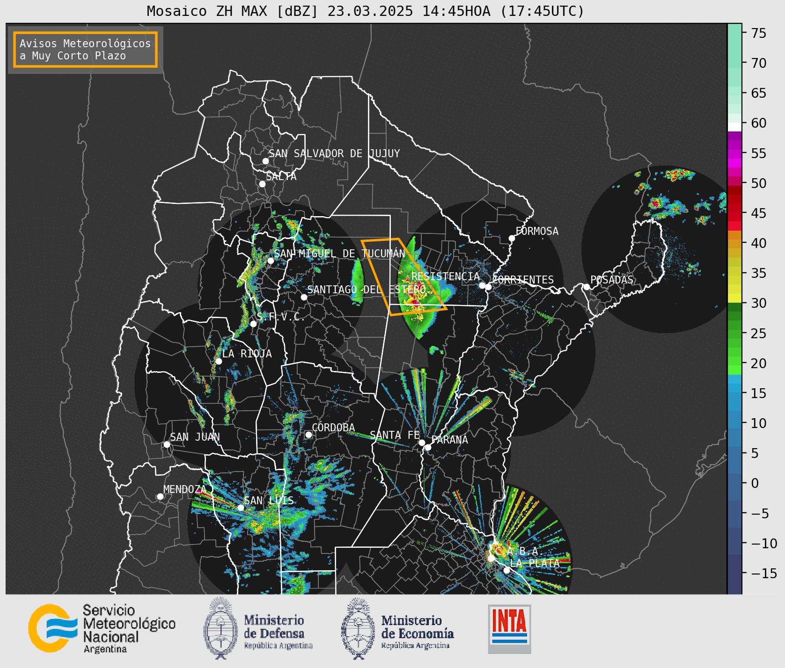
Task: Click the white 60 dBZ colorbar band
Action: [734, 127]
